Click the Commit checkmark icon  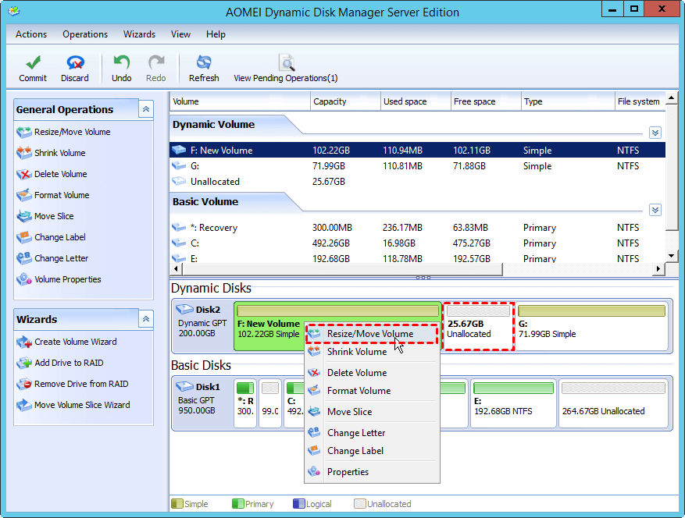pos(33,63)
